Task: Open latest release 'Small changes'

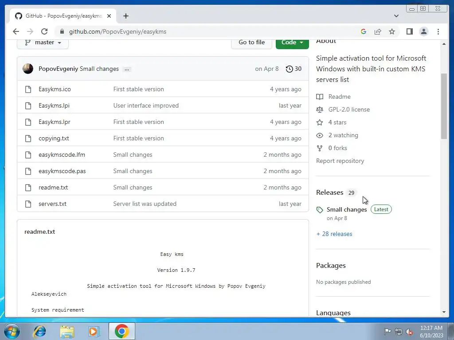Action: coord(347,209)
